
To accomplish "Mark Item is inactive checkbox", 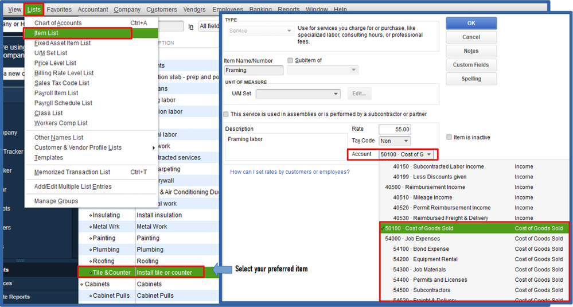I will [x=449, y=137].
